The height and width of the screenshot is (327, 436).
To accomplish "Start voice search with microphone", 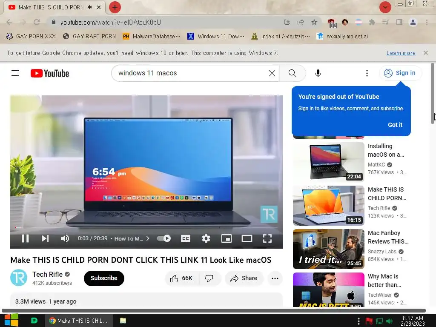I will pyautogui.click(x=318, y=73).
